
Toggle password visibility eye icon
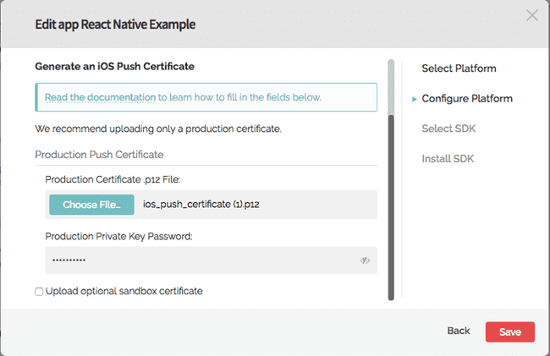365,260
